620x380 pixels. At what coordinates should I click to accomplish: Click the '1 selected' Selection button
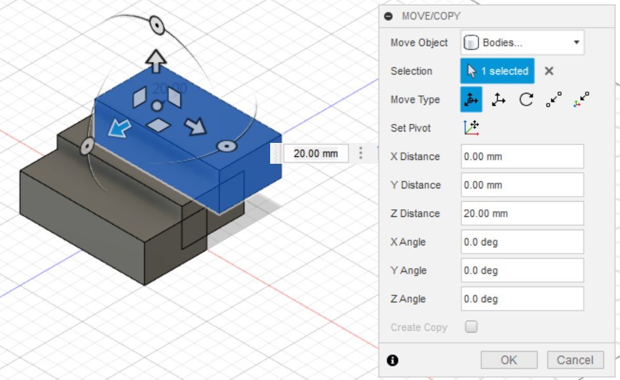pos(497,71)
